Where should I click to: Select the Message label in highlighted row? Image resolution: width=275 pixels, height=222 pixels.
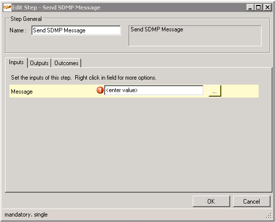22,92
